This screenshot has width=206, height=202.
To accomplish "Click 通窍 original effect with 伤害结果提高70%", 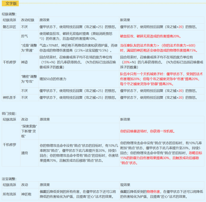I will click(79, 153).
